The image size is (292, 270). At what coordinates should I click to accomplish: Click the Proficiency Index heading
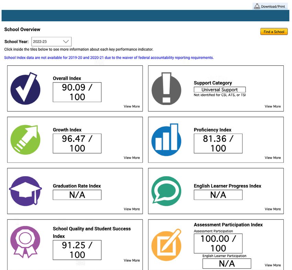(213, 130)
